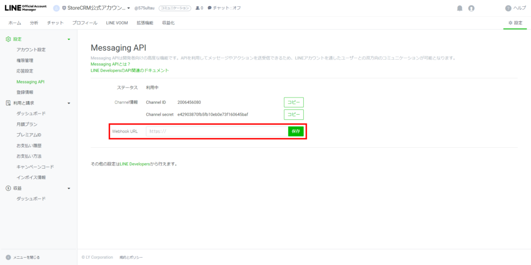
Task: Go to the ホーム tab
Action: pyautogui.click(x=15, y=23)
